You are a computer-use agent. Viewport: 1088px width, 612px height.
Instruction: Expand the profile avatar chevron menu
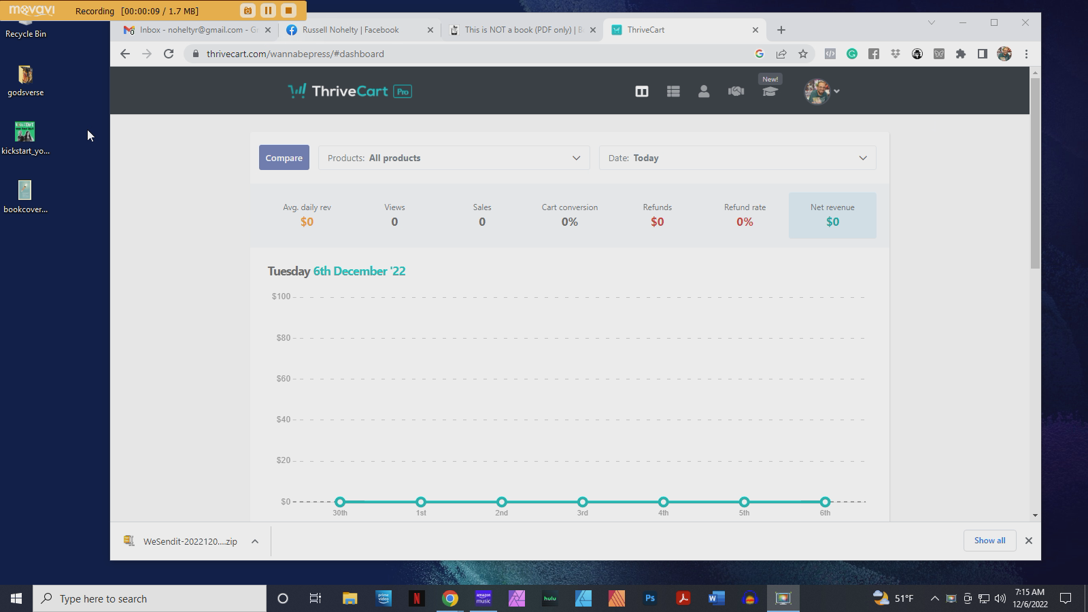pyautogui.click(x=837, y=91)
